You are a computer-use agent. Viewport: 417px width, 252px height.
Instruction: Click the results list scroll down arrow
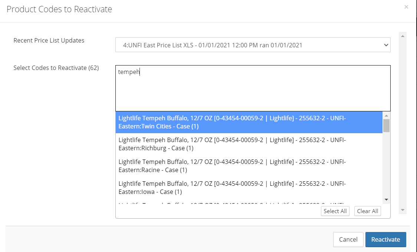click(x=386, y=199)
